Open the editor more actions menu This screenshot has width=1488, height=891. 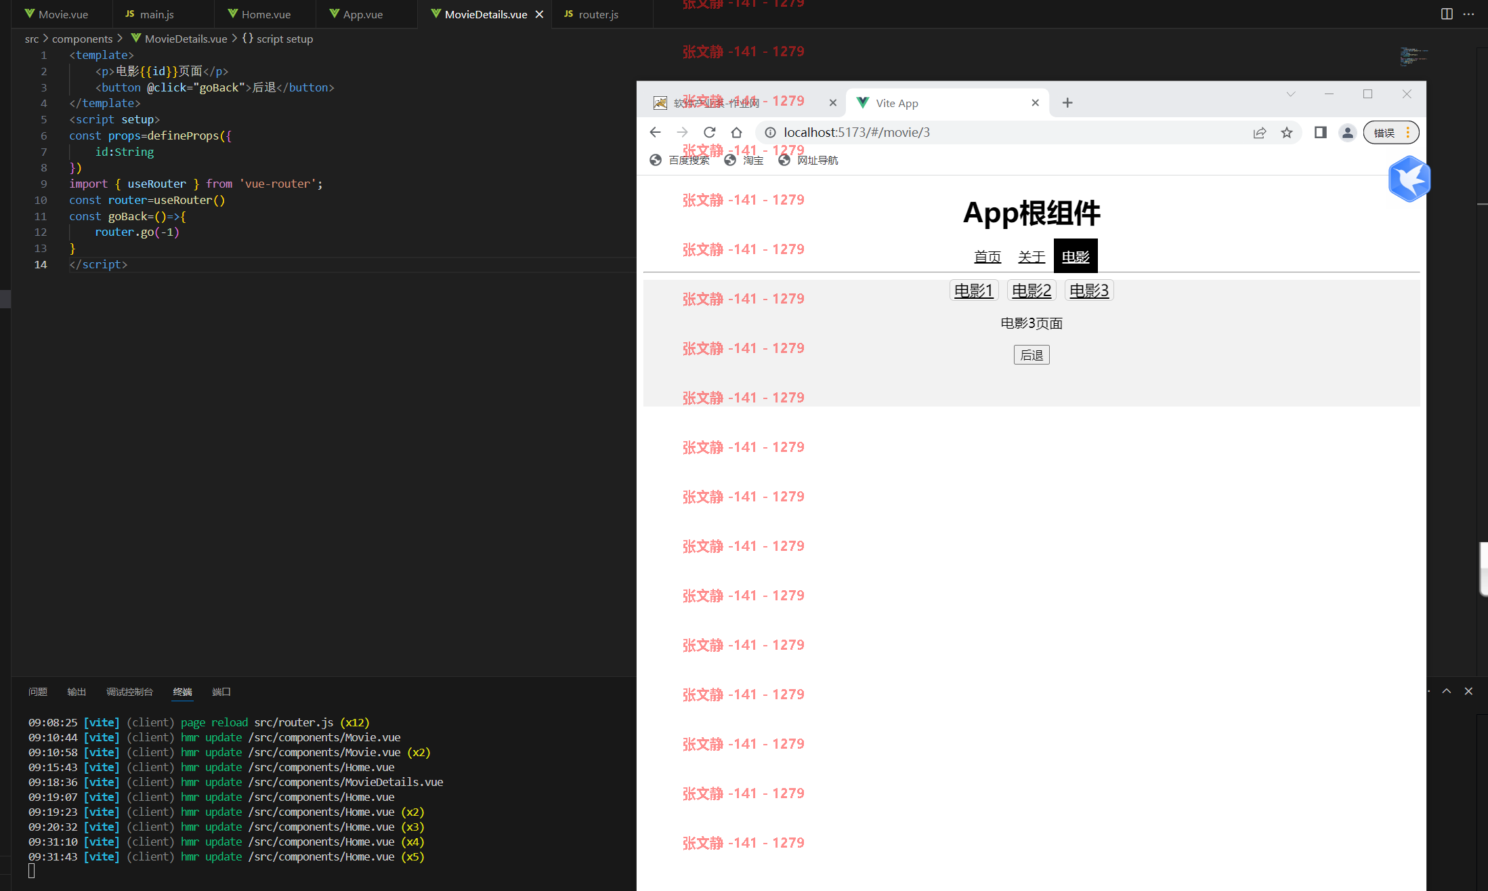coord(1468,14)
